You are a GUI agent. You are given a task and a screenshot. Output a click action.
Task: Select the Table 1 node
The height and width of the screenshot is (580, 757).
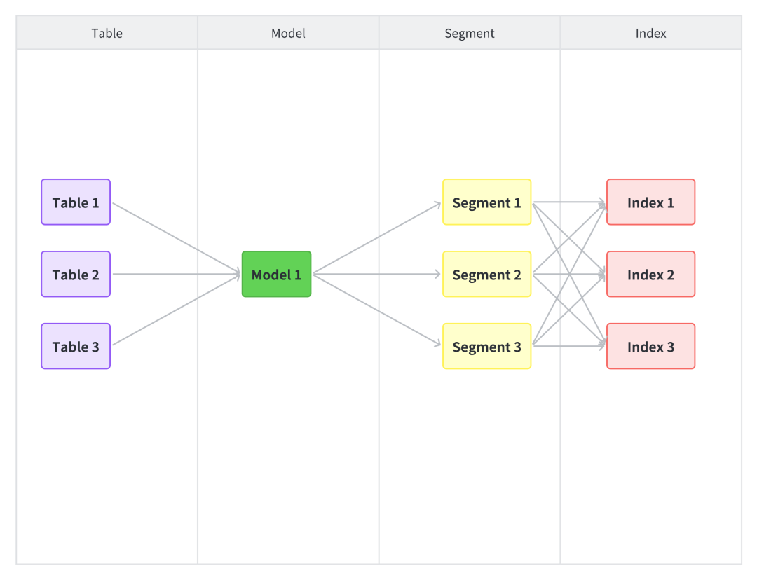tap(76, 202)
